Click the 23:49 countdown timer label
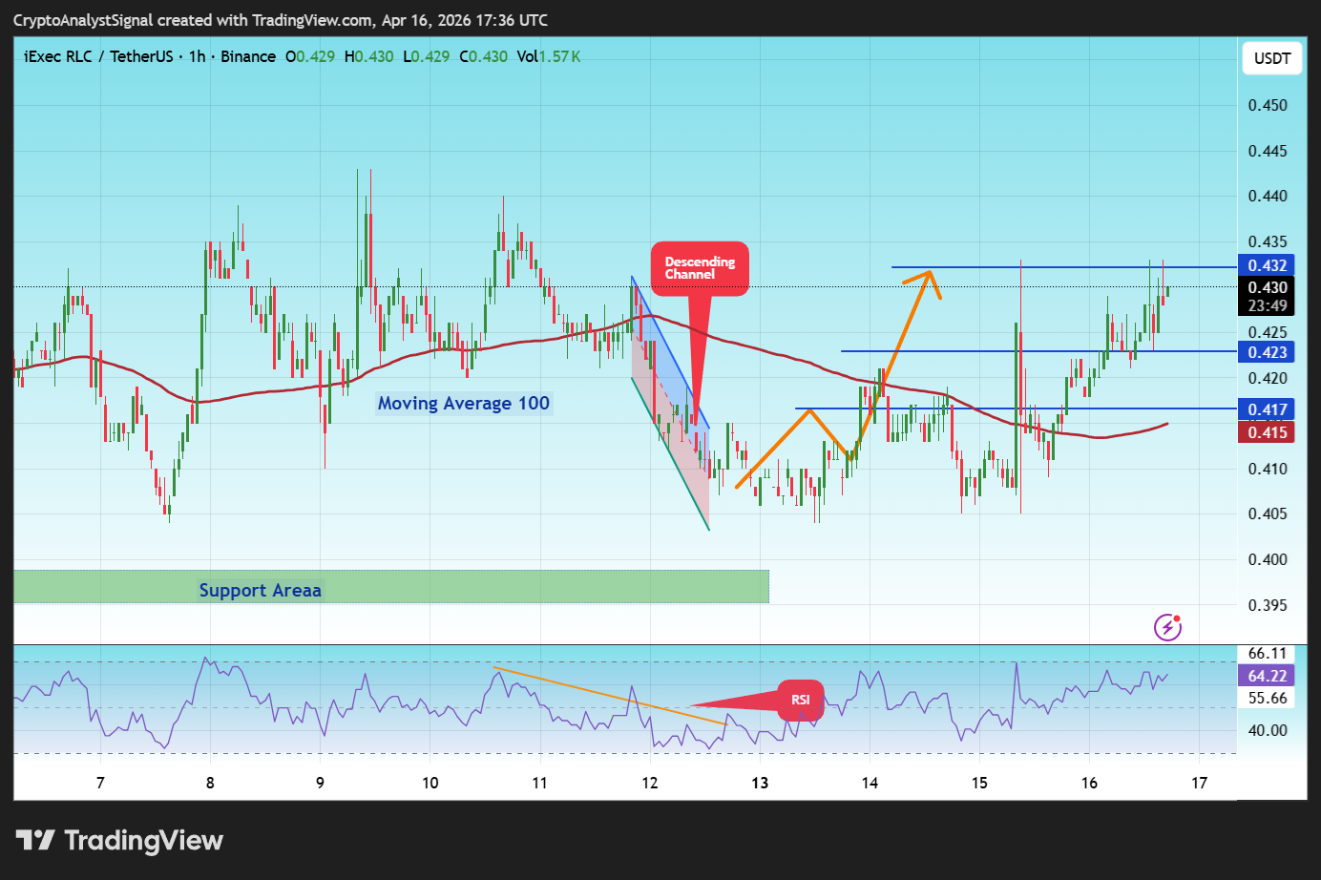This screenshot has height=880, width=1321. tap(1267, 306)
